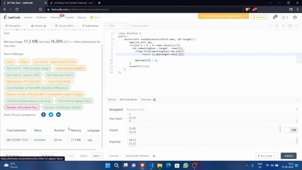302x170 pixels.
Task: Open Contest in the top navigation
Action: [69, 17]
